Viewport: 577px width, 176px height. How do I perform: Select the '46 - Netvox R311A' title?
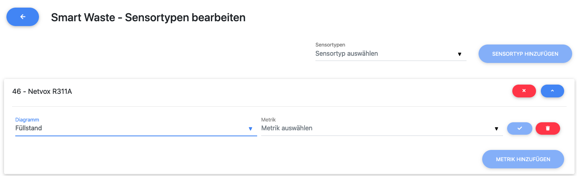coord(42,91)
